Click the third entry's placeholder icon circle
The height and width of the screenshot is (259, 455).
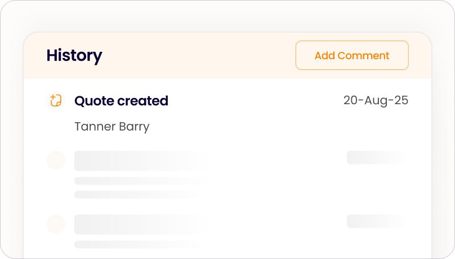click(x=55, y=224)
